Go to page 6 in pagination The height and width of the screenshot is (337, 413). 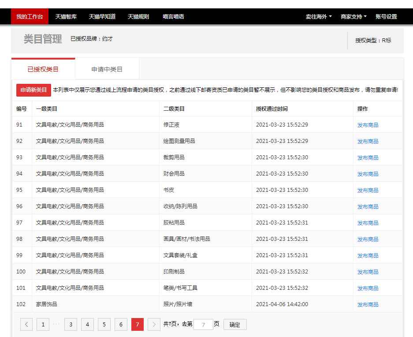(121, 324)
